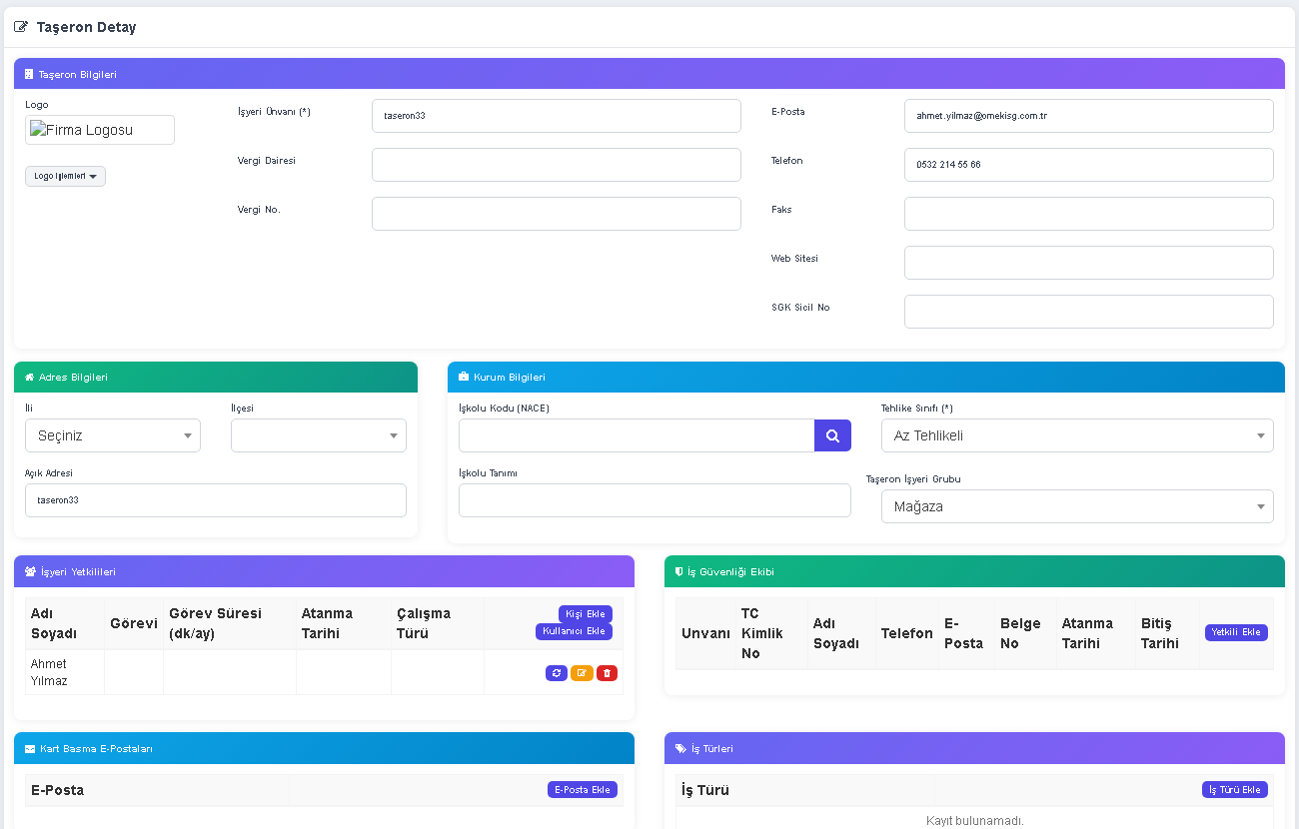Click the Kişi Ekle button
Viewport: 1299px width, 829px height.
point(586,613)
